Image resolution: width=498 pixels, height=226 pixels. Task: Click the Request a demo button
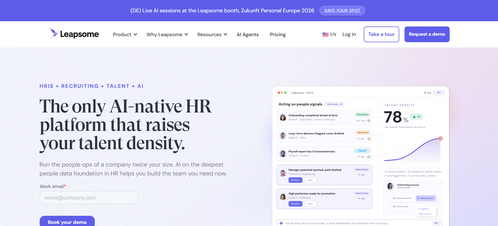tap(427, 34)
